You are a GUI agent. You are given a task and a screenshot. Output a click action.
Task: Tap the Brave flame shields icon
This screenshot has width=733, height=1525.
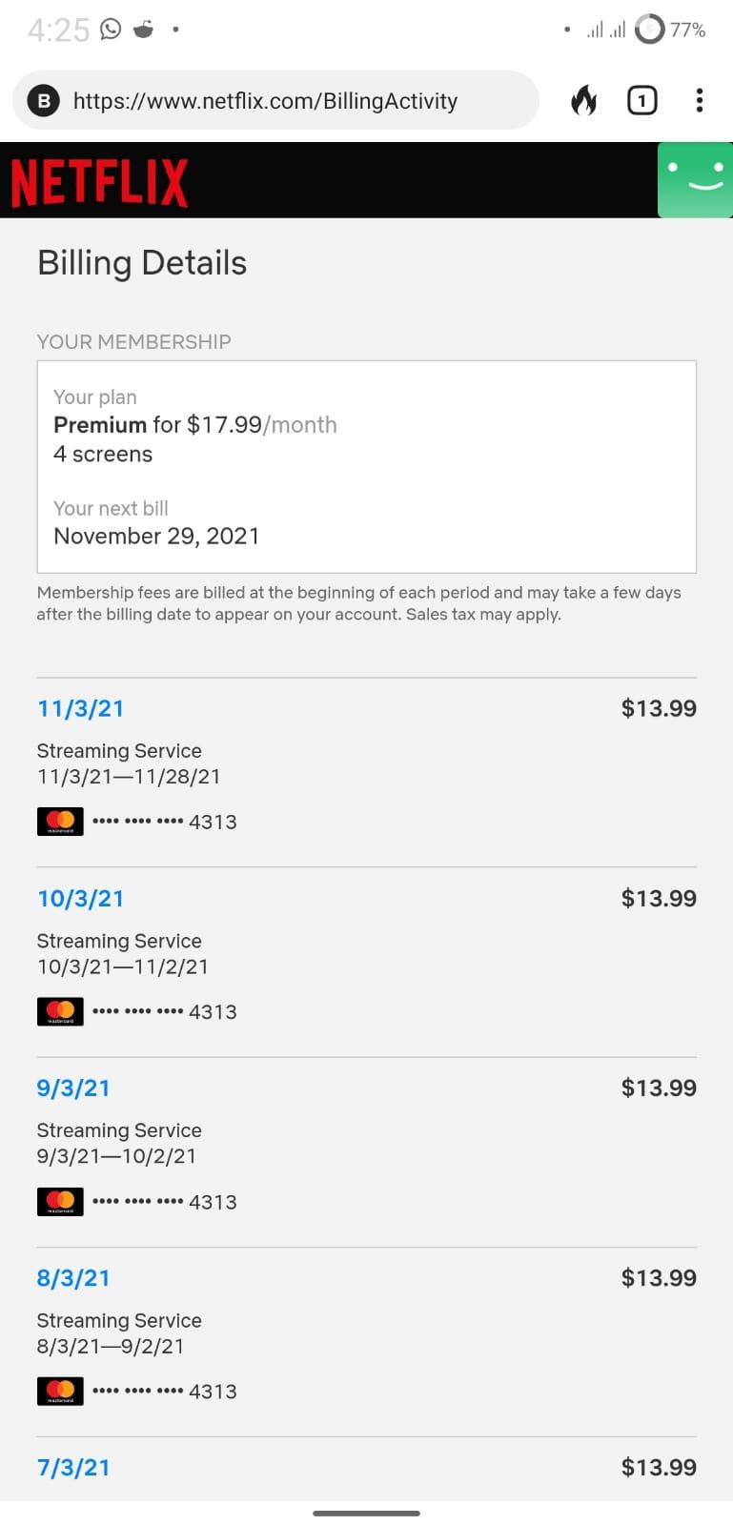click(583, 100)
